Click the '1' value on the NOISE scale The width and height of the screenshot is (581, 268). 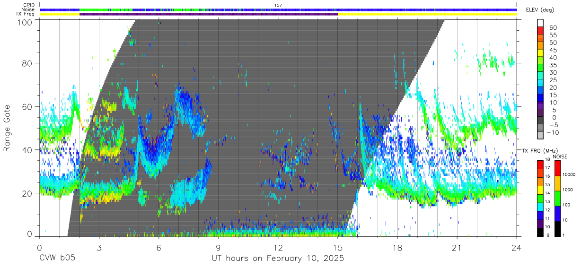(x=563, y=235)
